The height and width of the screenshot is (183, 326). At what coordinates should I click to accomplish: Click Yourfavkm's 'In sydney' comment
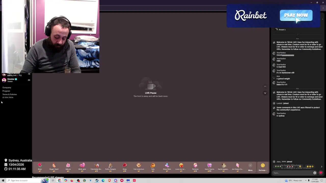[x=280, y=116]
